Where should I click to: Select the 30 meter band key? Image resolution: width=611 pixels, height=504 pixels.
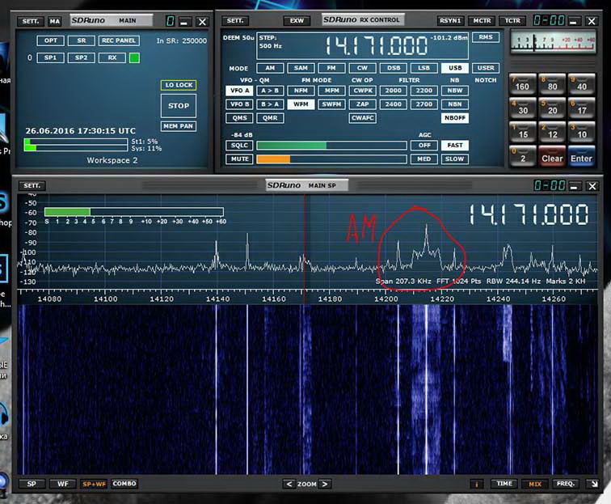[523, 108]
